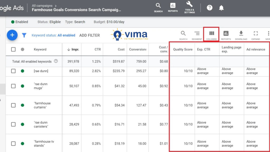Expand the table to full screen
Viewport: 270px width, 152px height.
point(256,35)
